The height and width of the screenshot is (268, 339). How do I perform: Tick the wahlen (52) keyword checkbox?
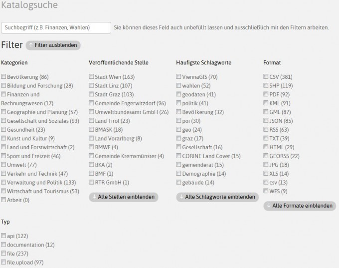[178, 85]
